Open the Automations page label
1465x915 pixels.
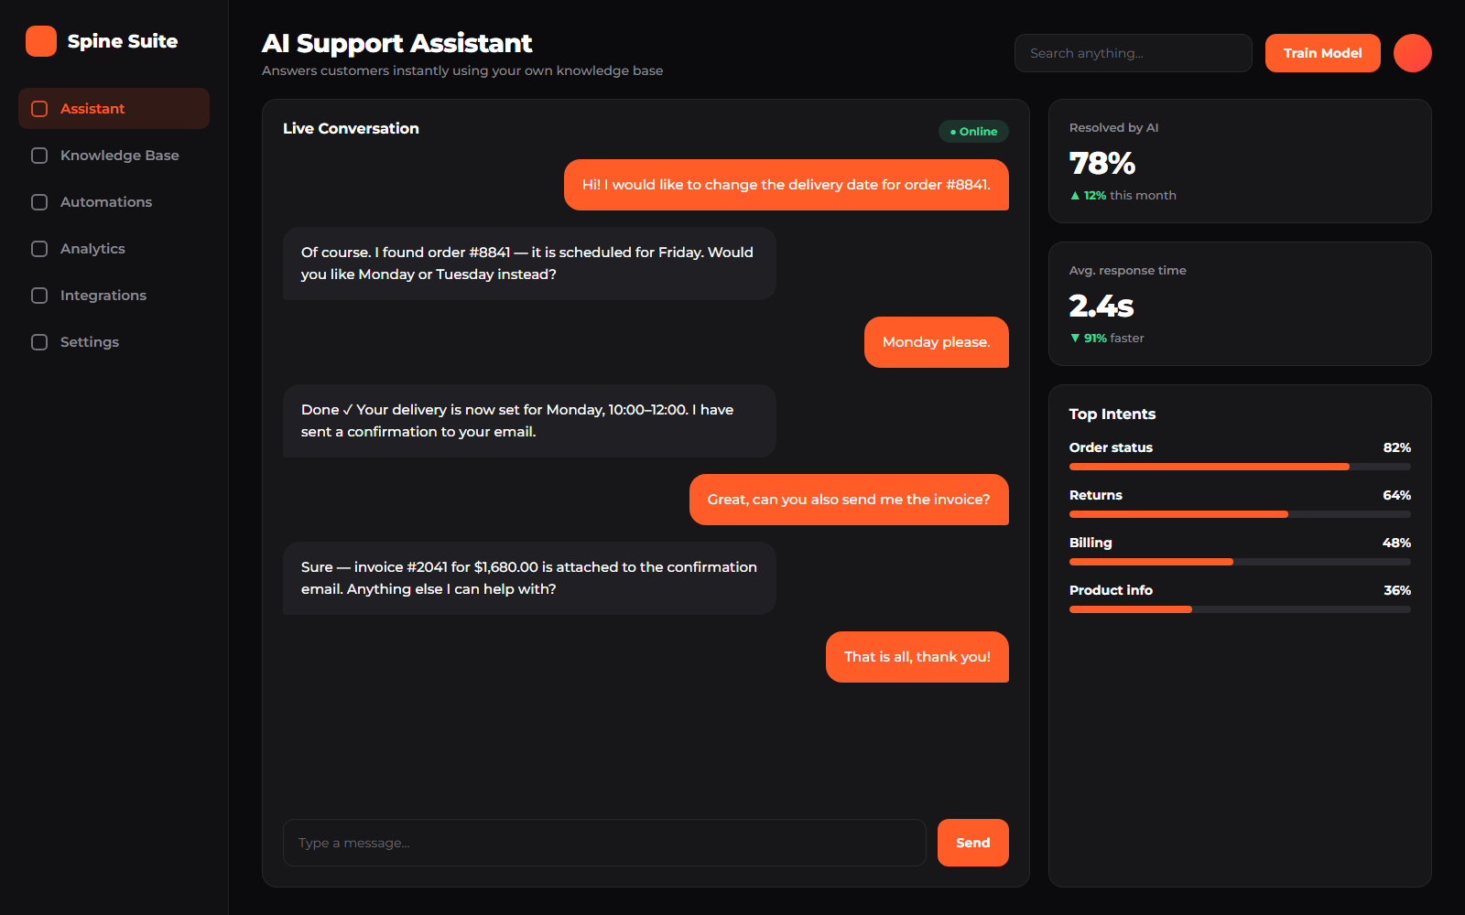[106, 202]
